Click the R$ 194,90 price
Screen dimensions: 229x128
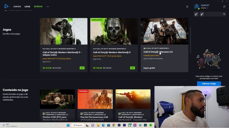(x=97, y=68)
